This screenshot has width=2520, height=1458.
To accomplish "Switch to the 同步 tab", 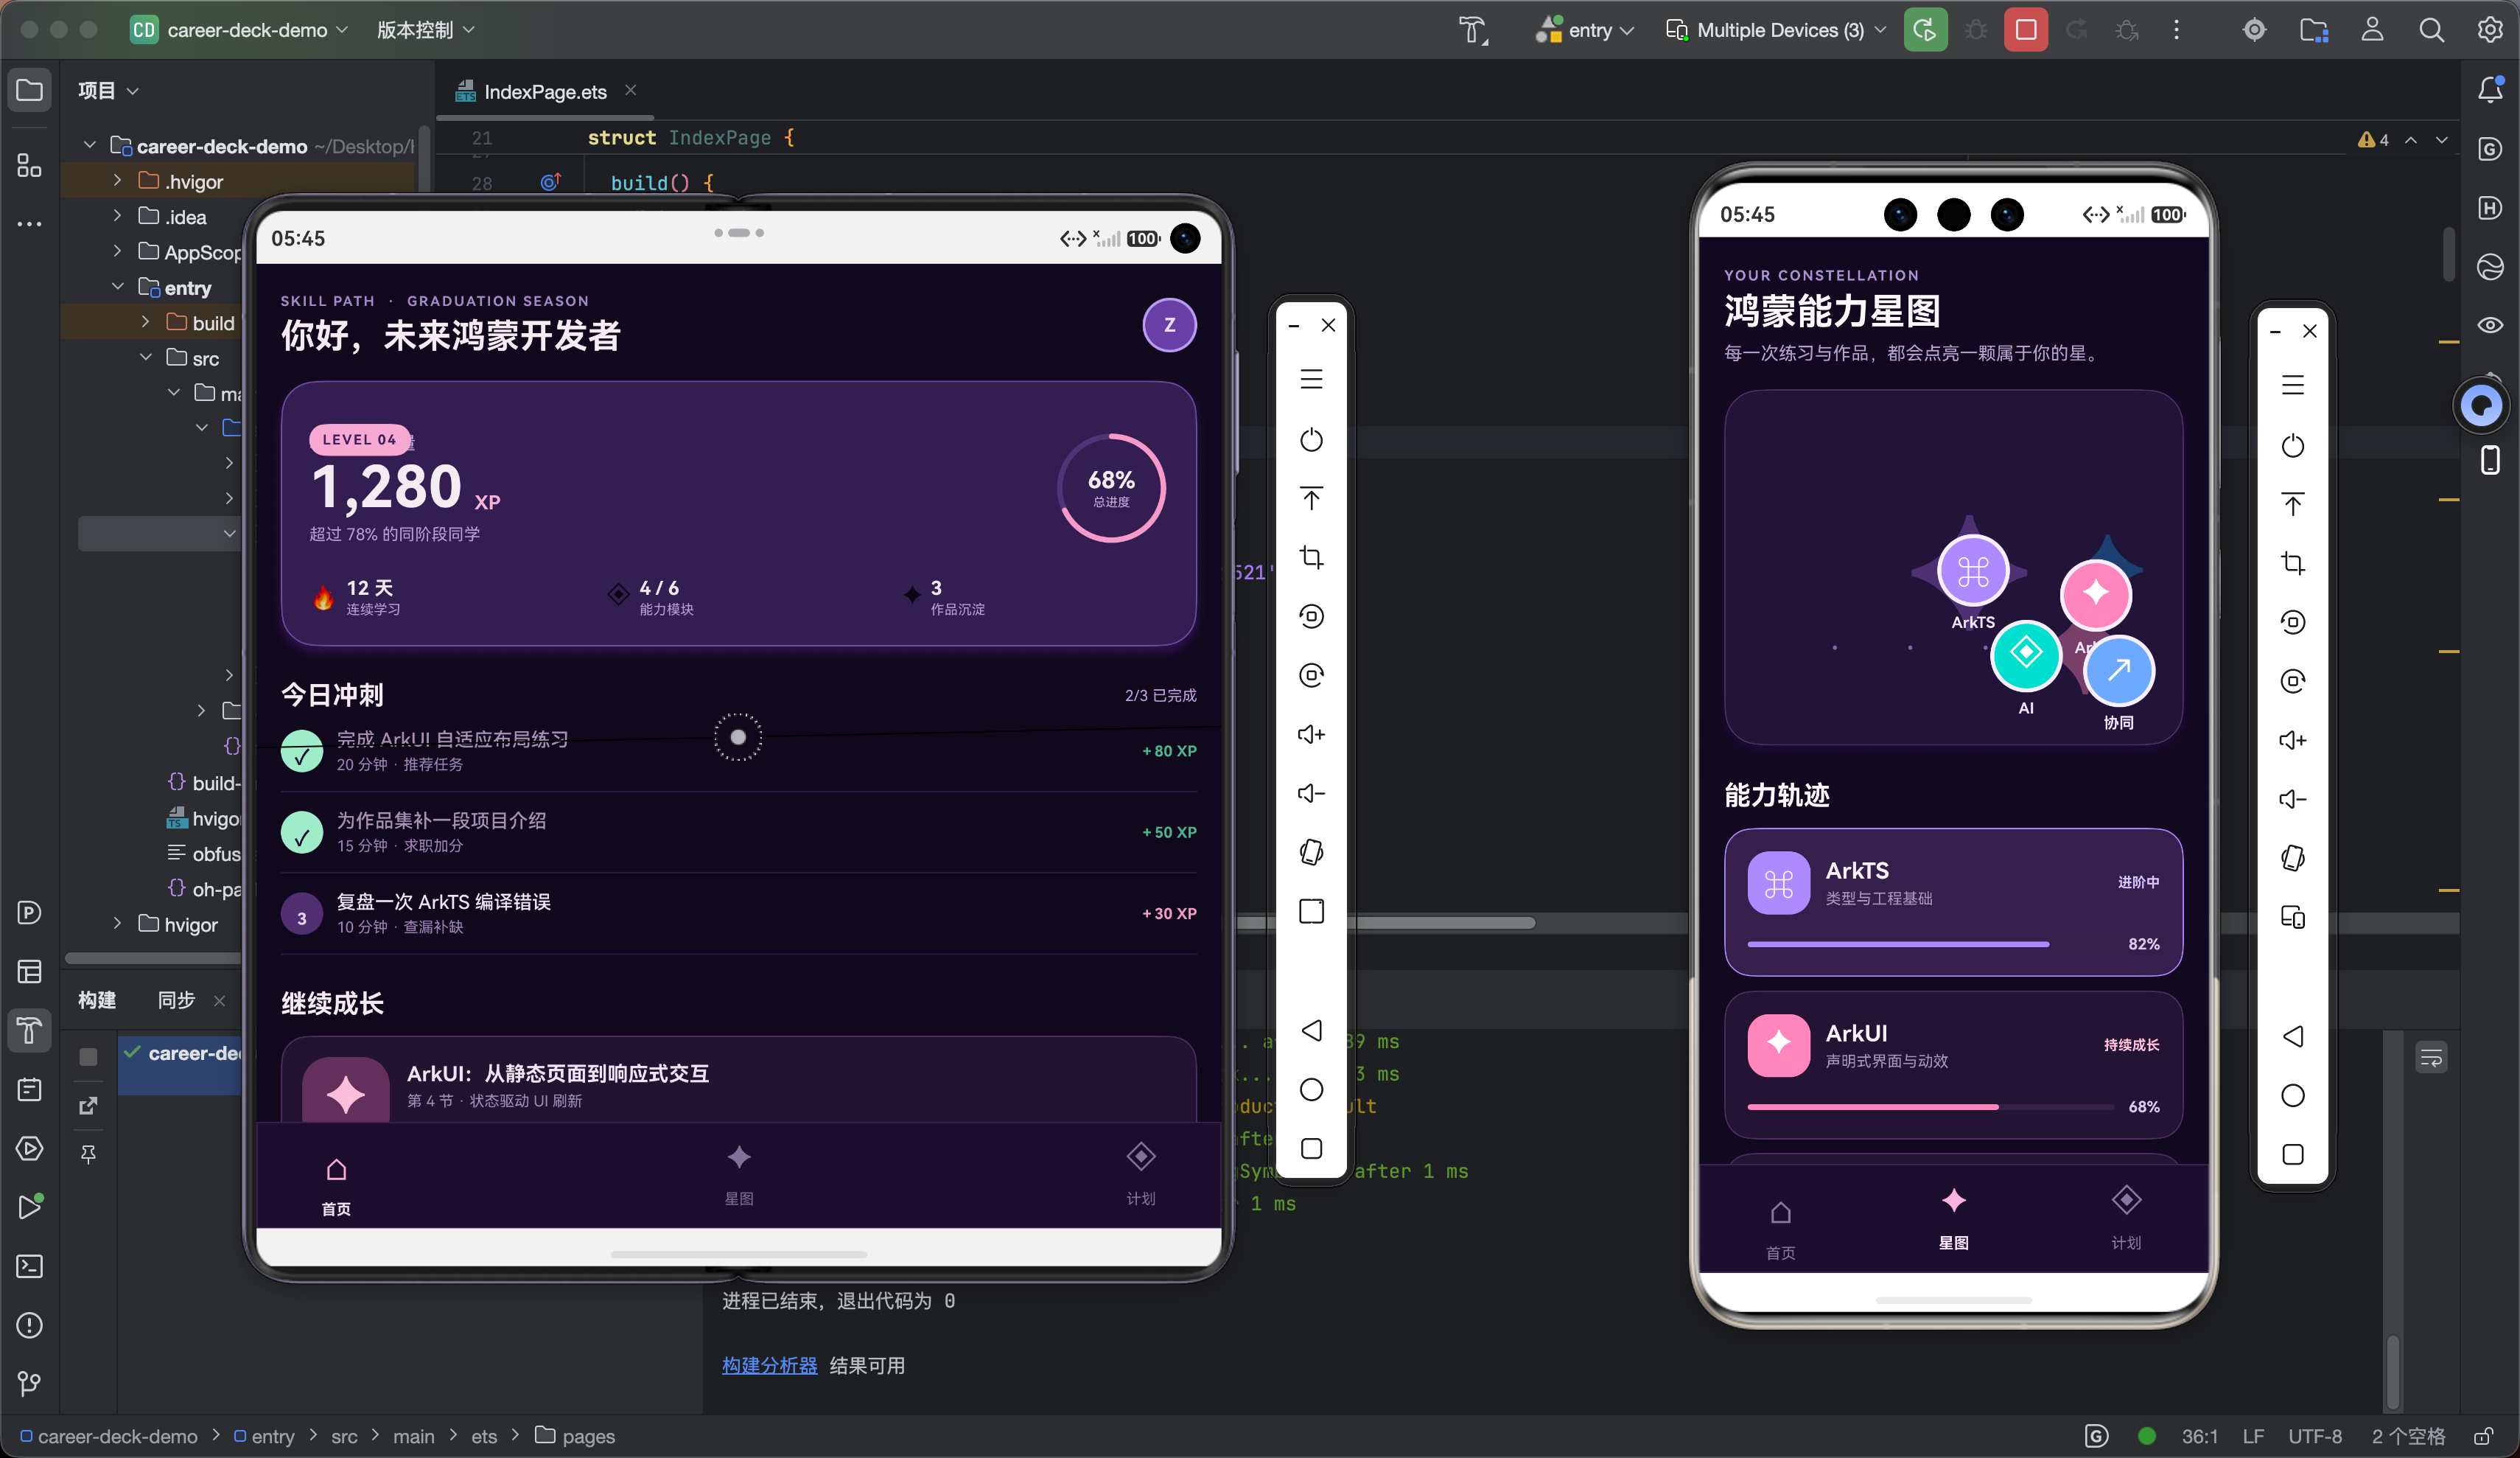I will click(176, 1000).
